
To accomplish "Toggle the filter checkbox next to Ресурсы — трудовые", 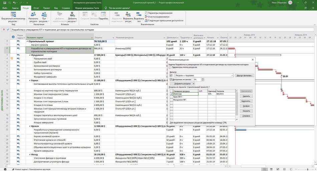I will tap(171, 76).
